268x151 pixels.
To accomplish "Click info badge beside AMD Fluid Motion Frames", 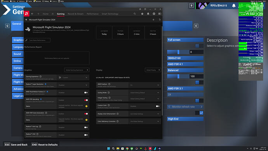I will pyautogui.click(x=47, y=91).
